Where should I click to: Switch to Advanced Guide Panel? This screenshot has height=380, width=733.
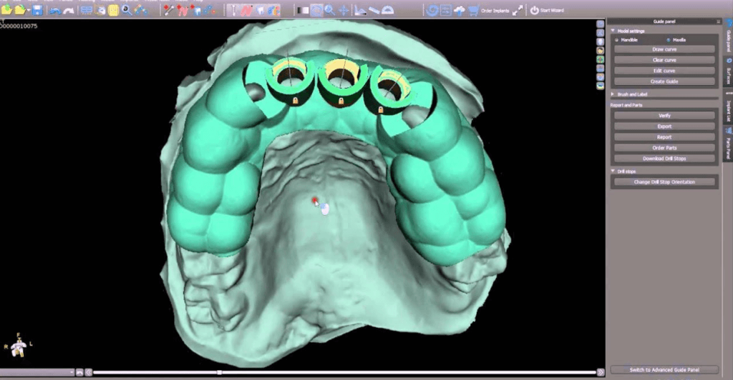tap(664, 370)
